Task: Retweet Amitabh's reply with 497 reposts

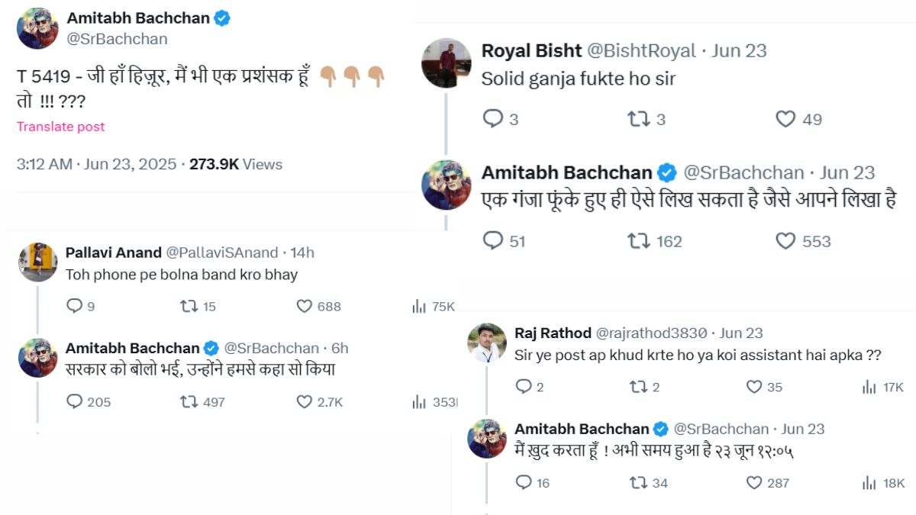Action: (x=189, y=401)
